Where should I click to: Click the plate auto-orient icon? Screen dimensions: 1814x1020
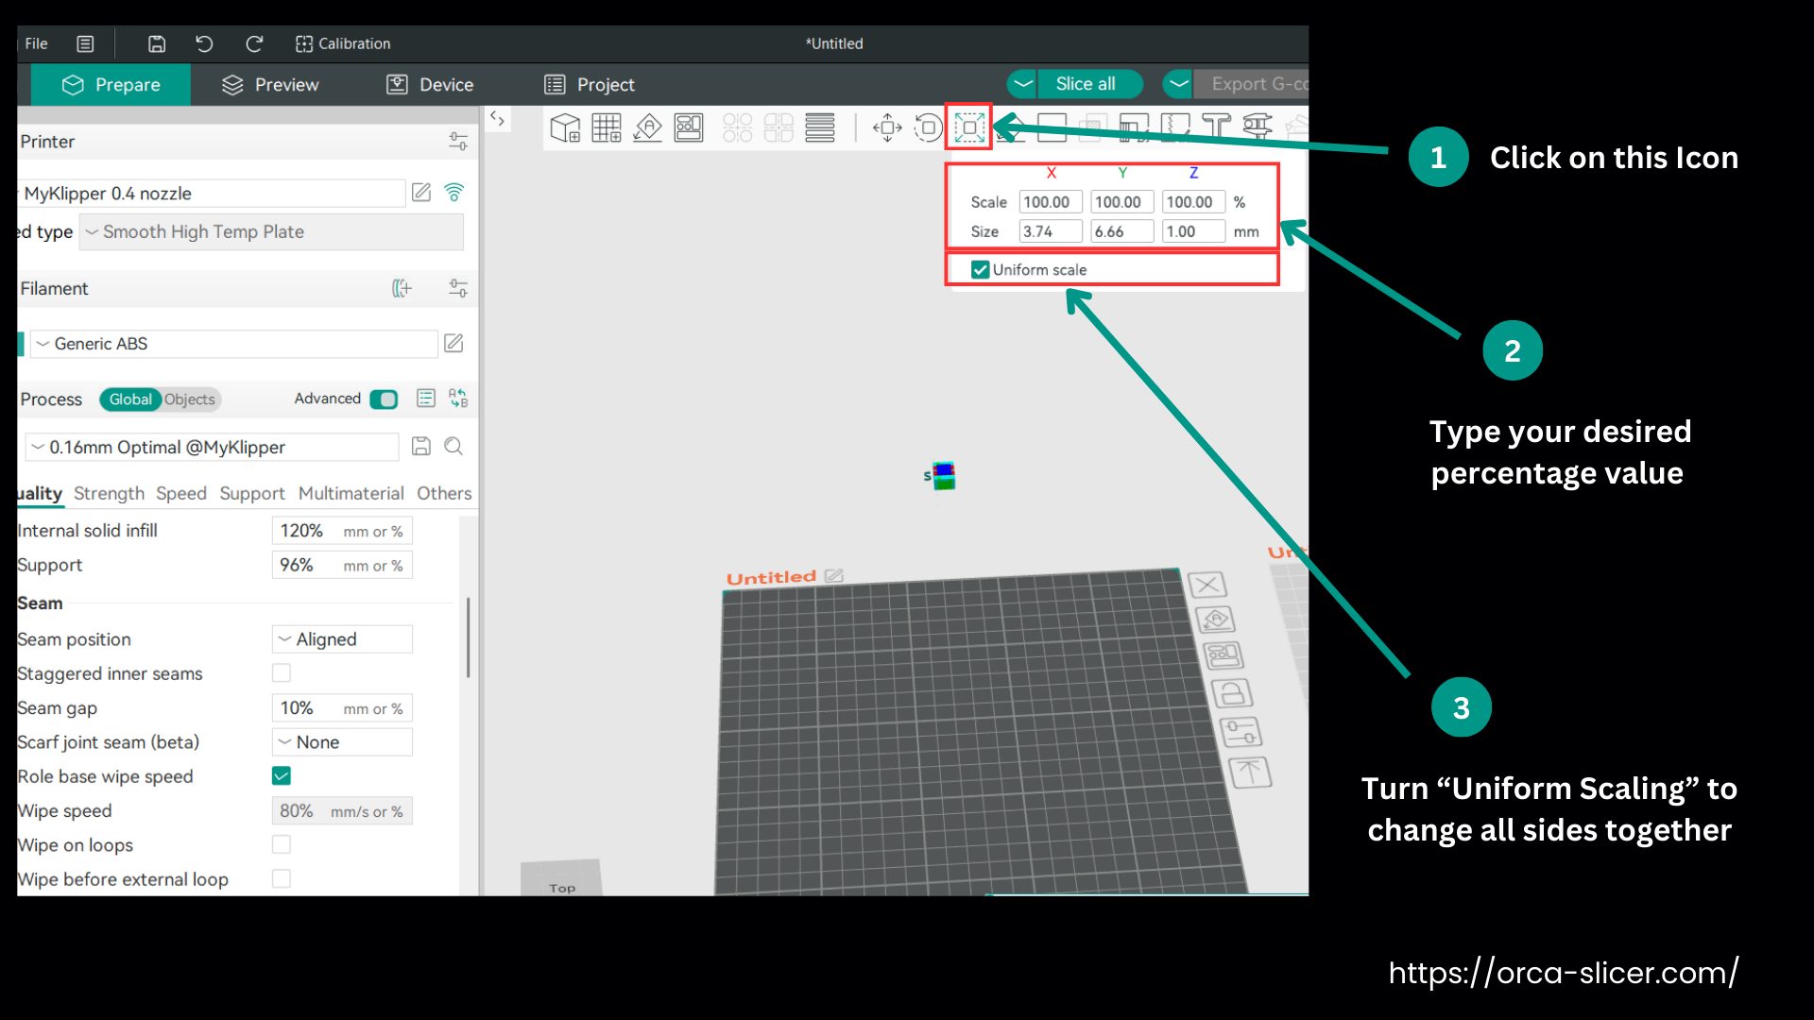point(1216,620)
